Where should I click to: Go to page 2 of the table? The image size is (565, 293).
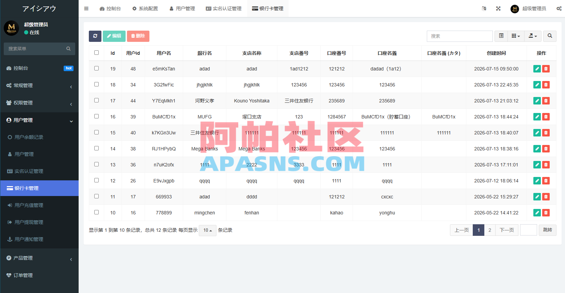pos(490,230)
